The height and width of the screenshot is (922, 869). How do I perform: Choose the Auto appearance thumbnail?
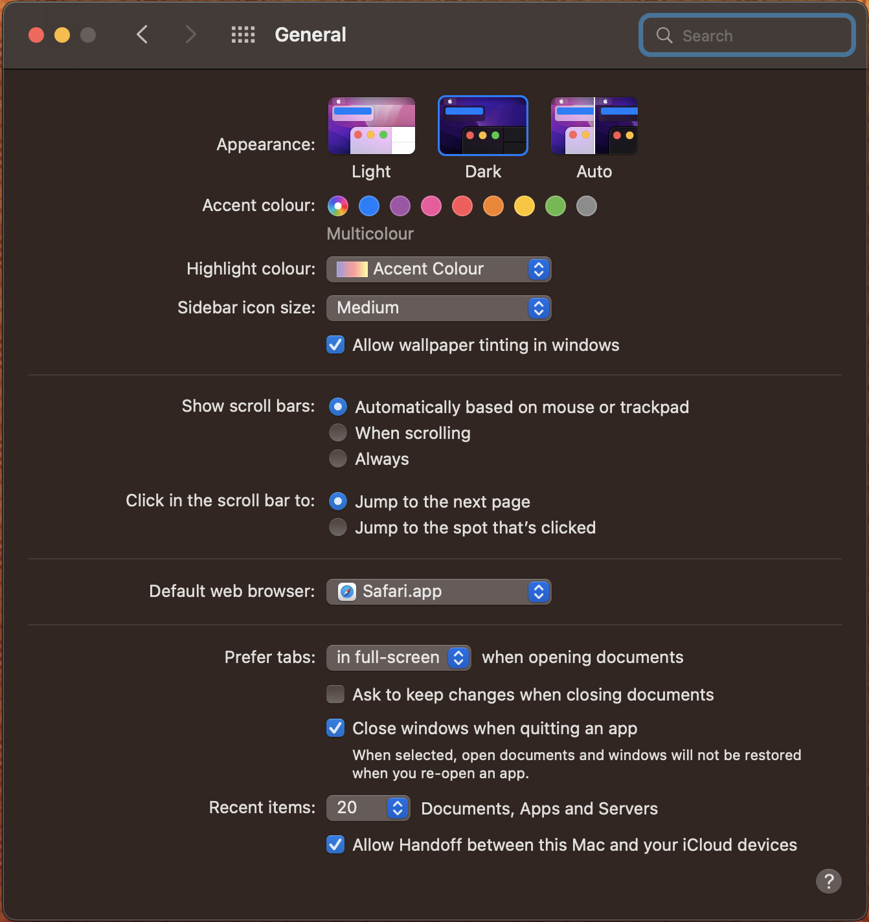click(x=594, y=126)
